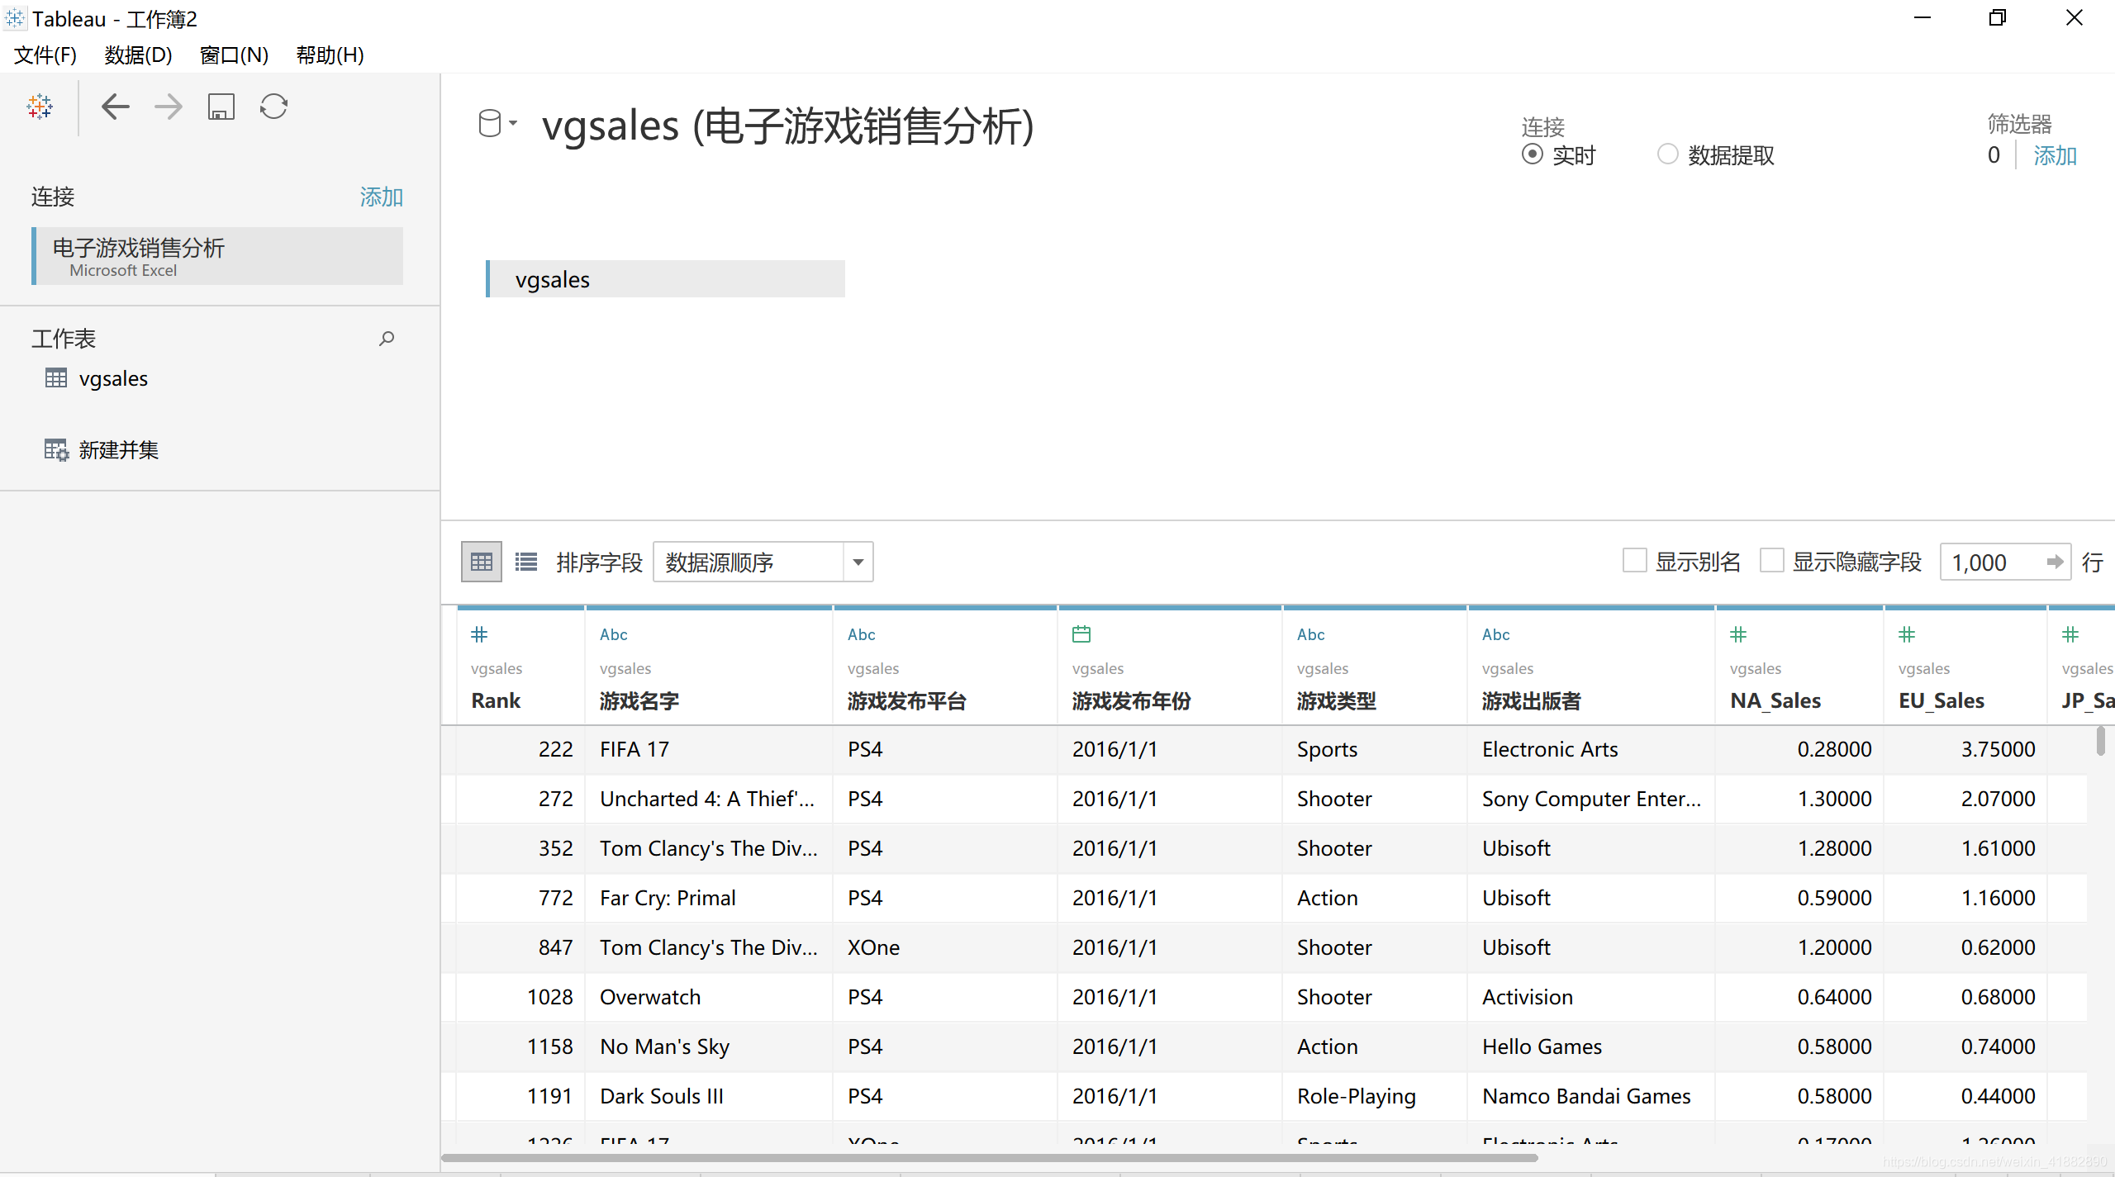2115x1177 pixels.
Task: Switch to metadata list view icon
Action: tap(525, 562)
